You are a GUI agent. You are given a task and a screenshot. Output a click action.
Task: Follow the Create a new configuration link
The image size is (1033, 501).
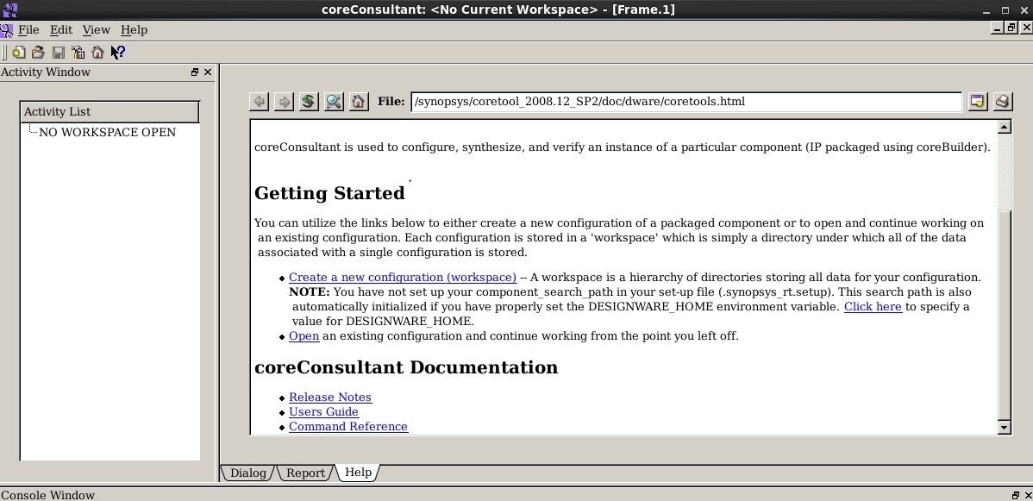(x=403, y=278)
